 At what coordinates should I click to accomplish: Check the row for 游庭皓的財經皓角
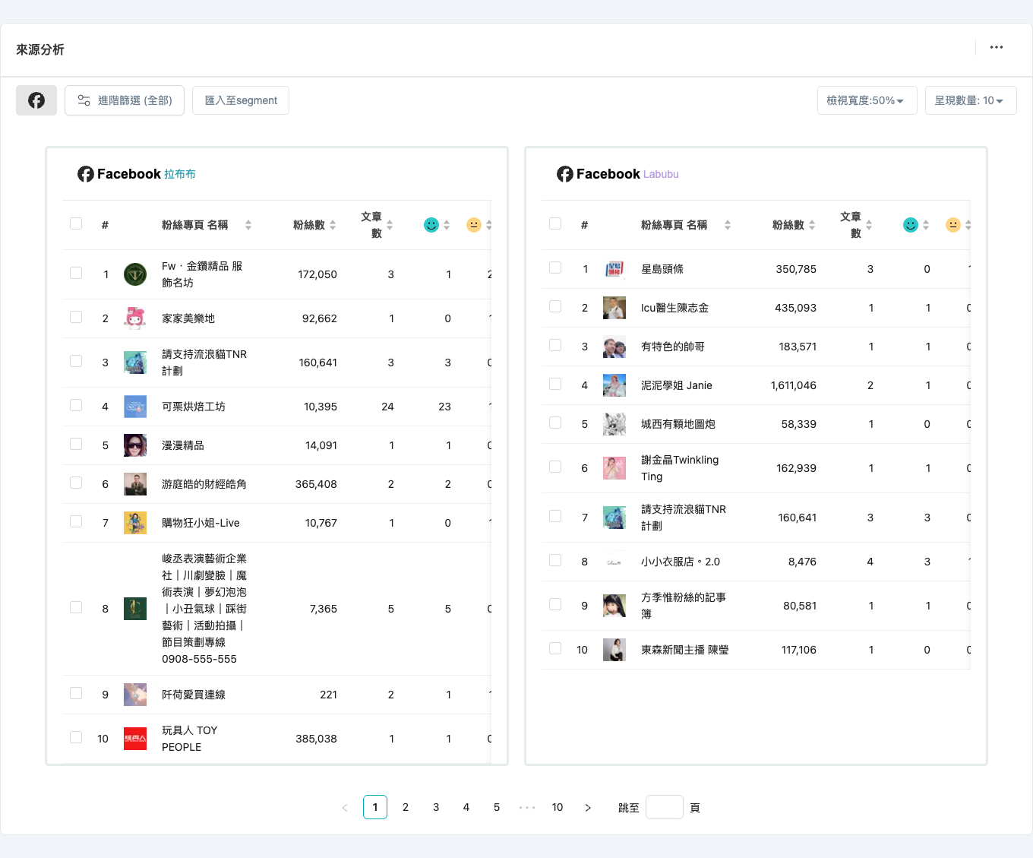(76, 483)
